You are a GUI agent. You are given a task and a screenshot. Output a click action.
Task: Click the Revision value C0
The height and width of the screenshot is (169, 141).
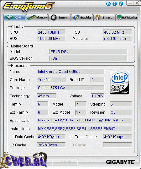(x=121, y=112)
